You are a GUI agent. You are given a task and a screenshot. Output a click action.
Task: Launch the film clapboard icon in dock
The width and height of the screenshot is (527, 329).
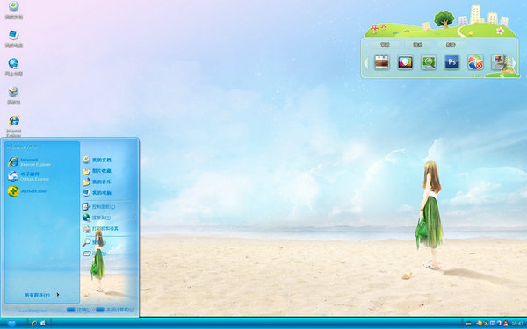[381, 62]
